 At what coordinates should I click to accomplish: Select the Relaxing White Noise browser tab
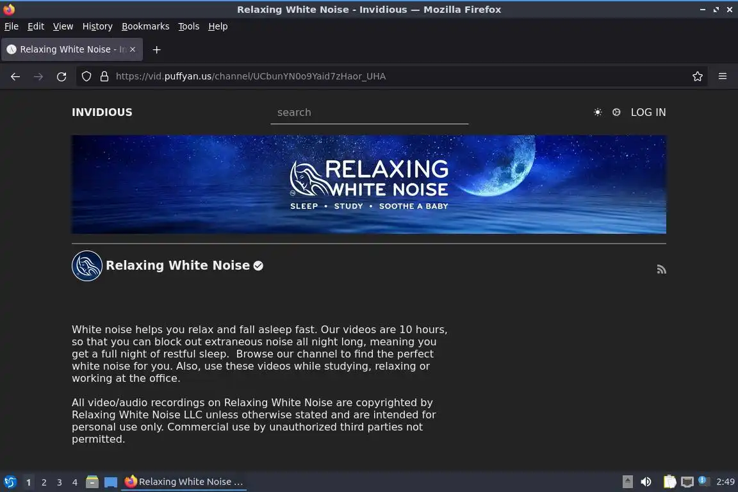72,49
